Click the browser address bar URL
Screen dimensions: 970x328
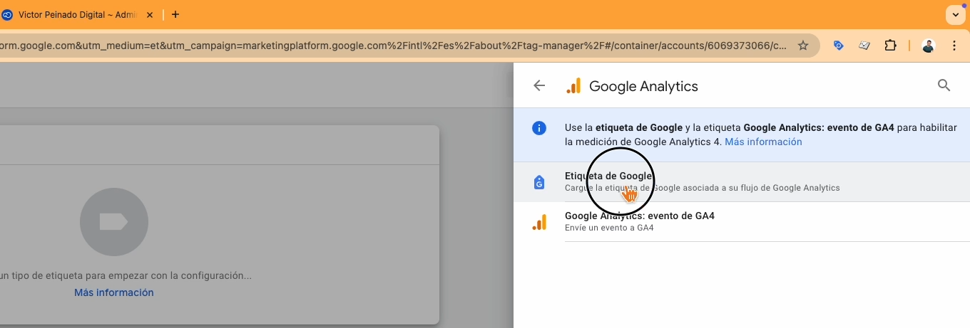point(394,46)
